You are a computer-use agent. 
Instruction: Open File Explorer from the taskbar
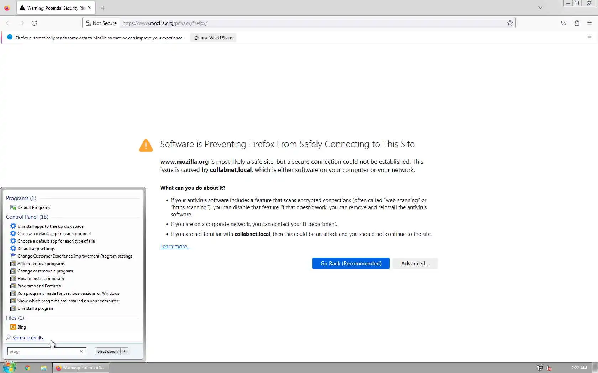point(43,368)
